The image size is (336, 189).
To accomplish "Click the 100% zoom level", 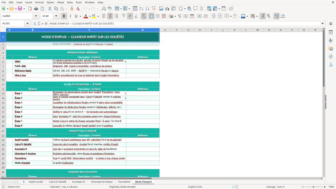I will tap(331, 187).
